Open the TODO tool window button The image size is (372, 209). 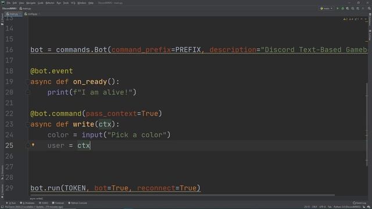click(x=44, y=203)
